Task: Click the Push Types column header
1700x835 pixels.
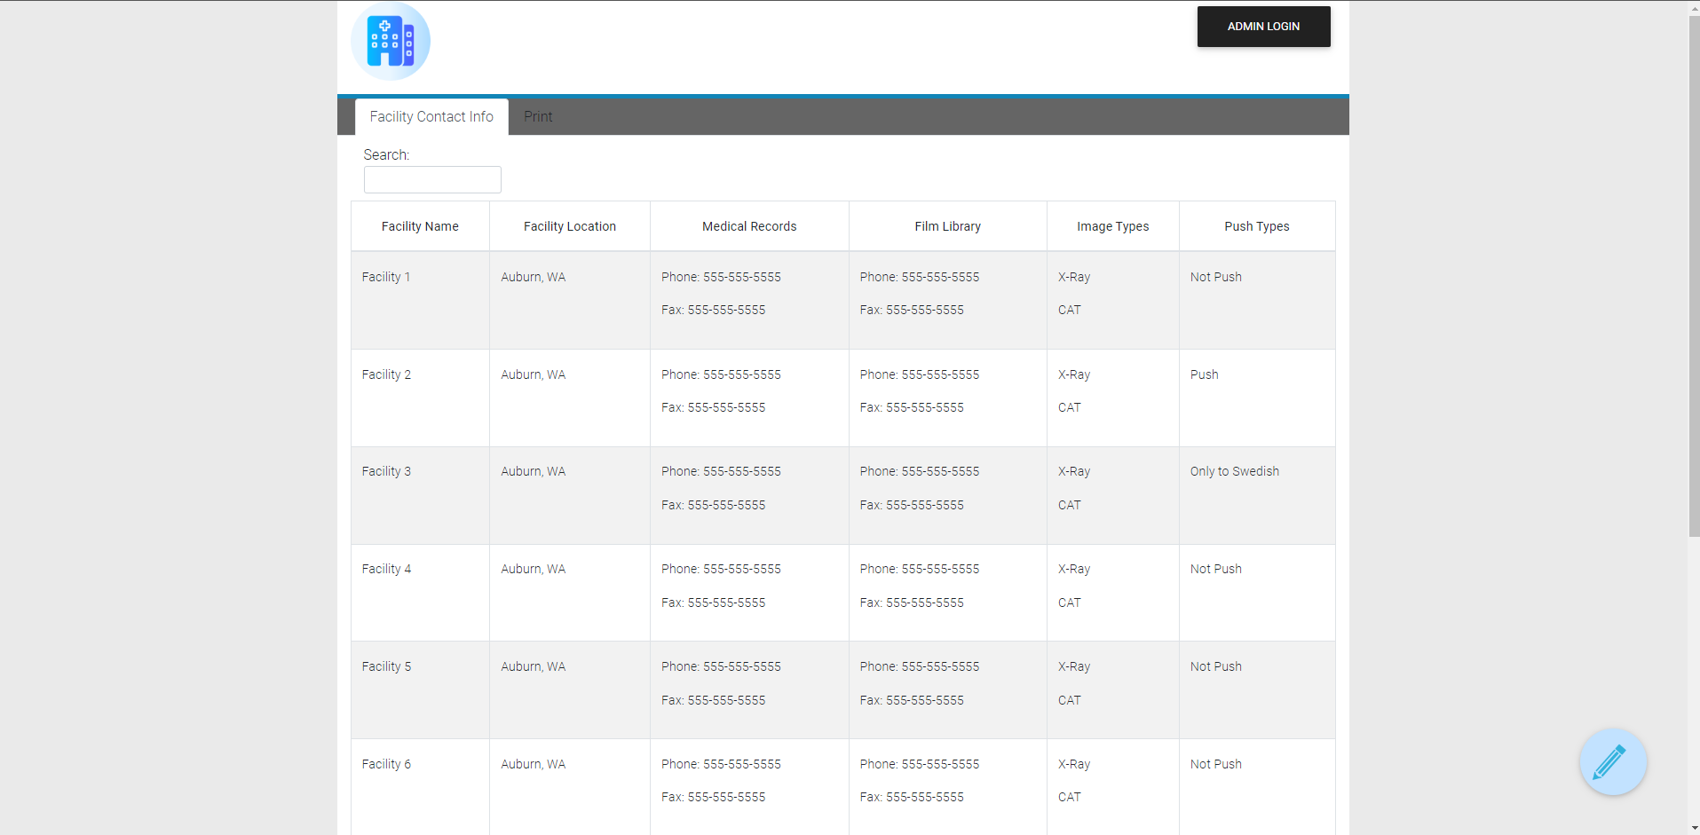Action: click(x=1256, y=226)
